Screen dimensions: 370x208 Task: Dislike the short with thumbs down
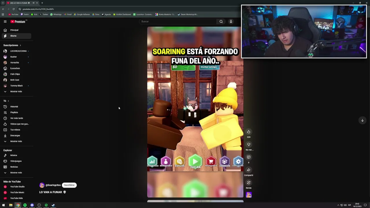[x=249, y=144]
